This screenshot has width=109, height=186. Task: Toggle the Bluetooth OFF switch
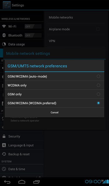pyautogui.click(x=33, y=35)
